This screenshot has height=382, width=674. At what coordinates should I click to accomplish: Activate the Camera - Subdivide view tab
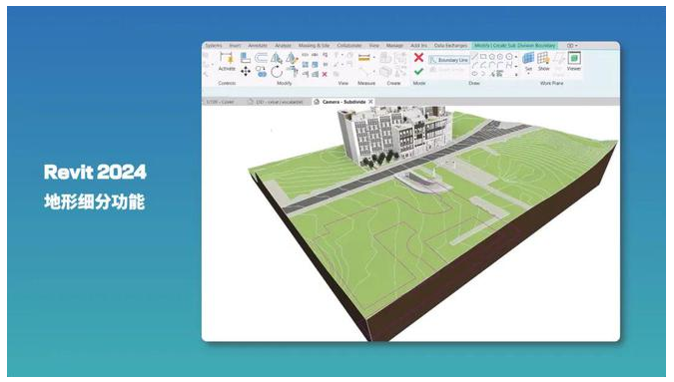click(x=343, y=102)
